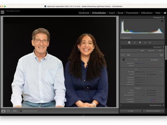Adjust the Belichting slider
Viewport: 167px width, 125px height.
145,72
